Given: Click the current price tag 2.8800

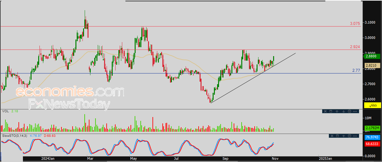Looking at the screenshot, I should coord(372,56).
